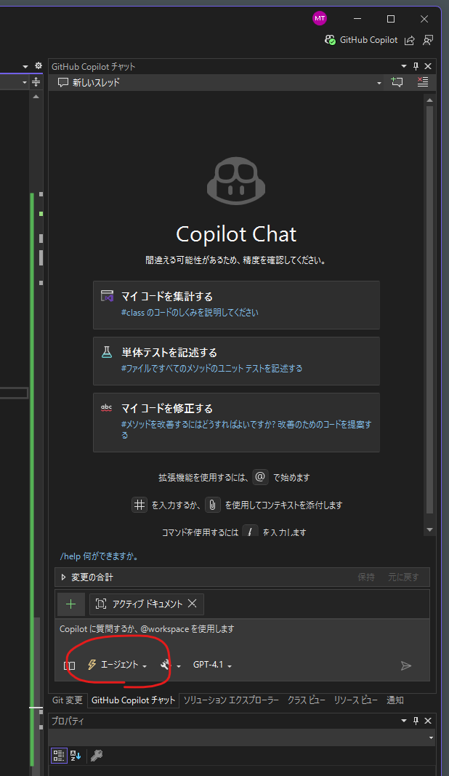Click the wrench tools icon
The height and width of the screenshot is (776, 449).
click(165, 665)
